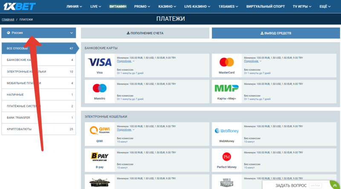Open ВИРТУАЛЬНЫЙ СПОРТ menu item

(x=265, y=6)
